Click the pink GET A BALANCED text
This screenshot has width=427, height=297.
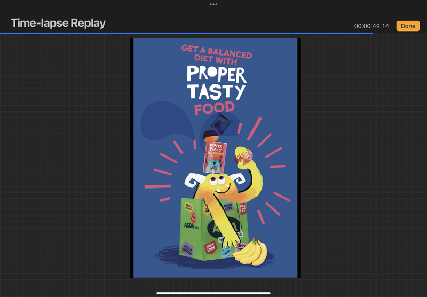pos(217,51)
